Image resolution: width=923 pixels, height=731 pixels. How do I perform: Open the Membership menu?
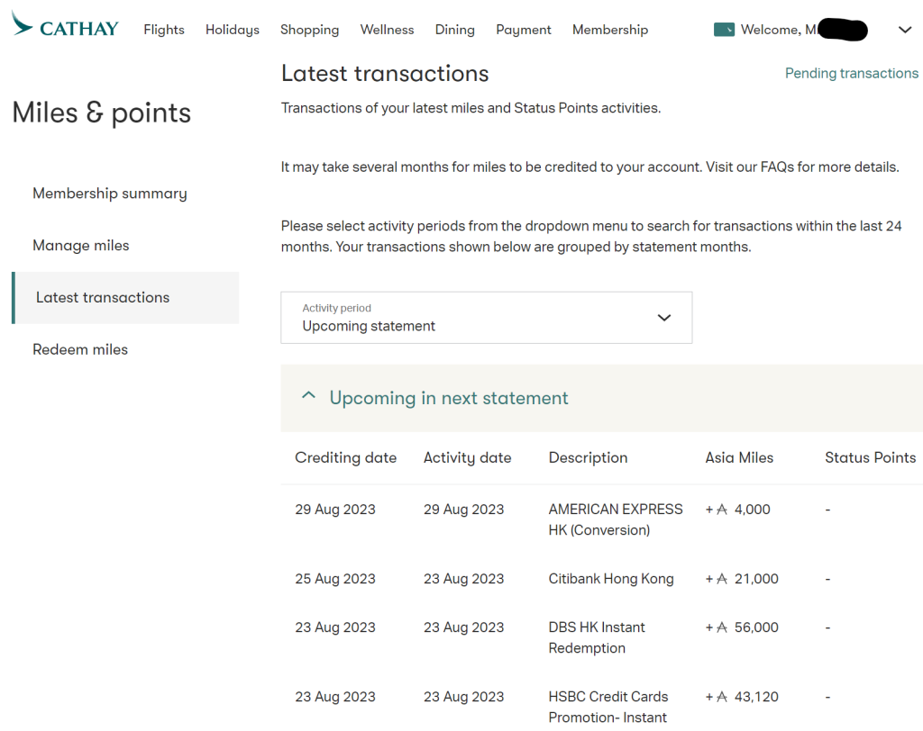[610, 30]
